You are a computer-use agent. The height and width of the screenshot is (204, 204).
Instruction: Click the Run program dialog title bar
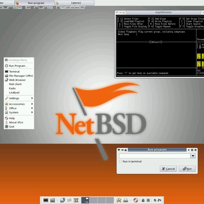pos(157,150)
